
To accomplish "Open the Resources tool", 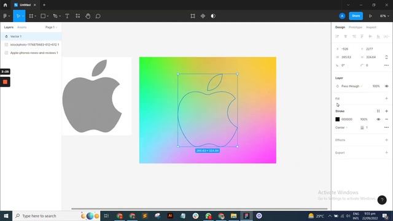I will [x=78, y=16].
